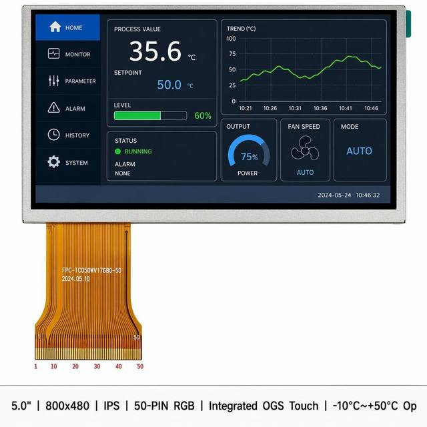427x427 pixels.
Task: Click the green Running status dot
Action: (x=117, y=151)
